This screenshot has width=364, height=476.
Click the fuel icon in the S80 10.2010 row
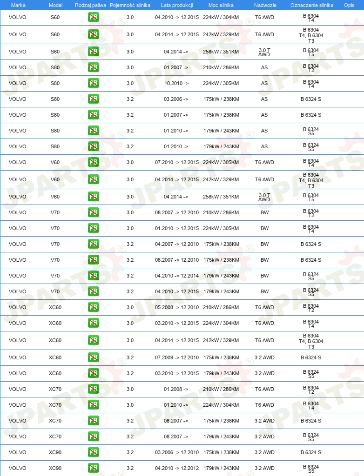pos(94,83)
